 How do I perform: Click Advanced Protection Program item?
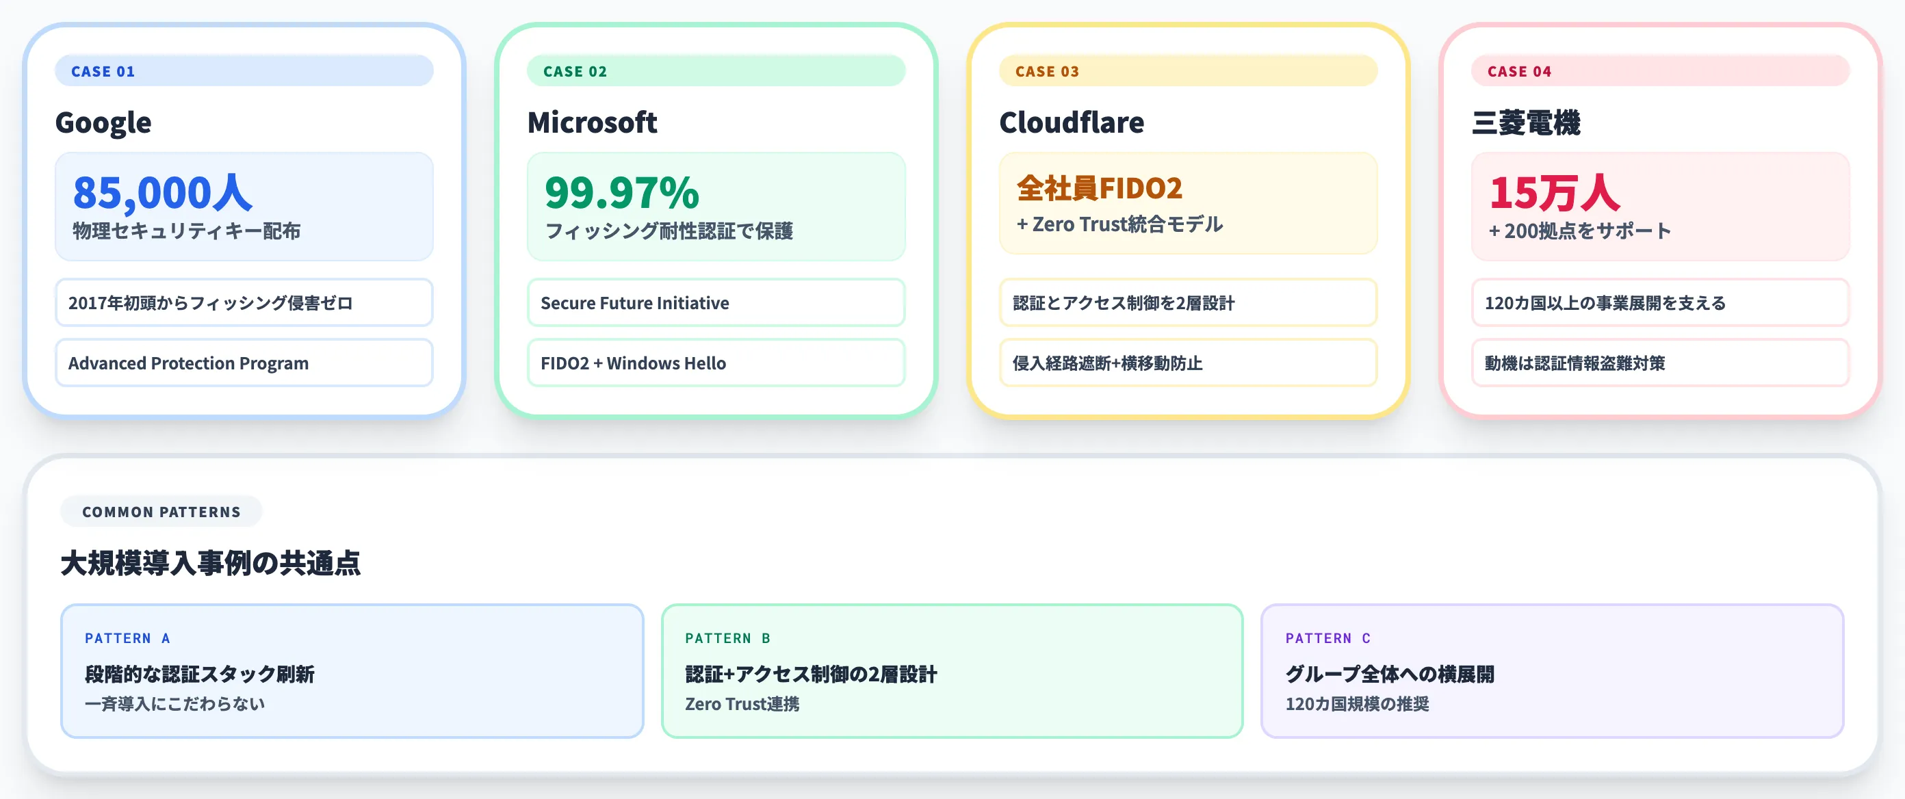tap(244, 363)
